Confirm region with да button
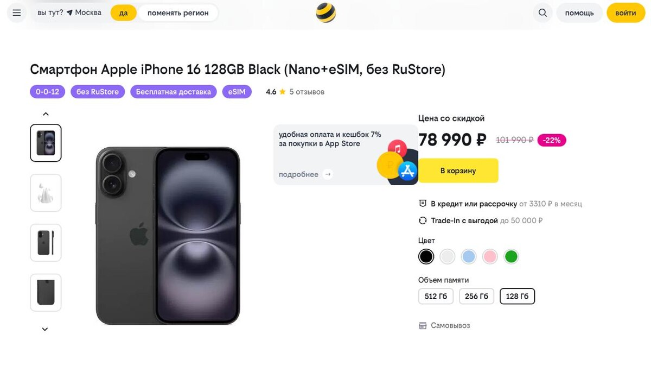 tap(124, 12)
